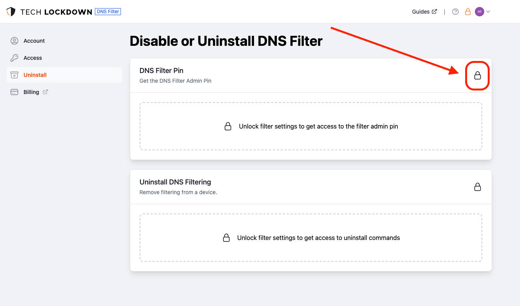Unlock the Uninstall DNS Filtering lock icon

pos(478,187)
